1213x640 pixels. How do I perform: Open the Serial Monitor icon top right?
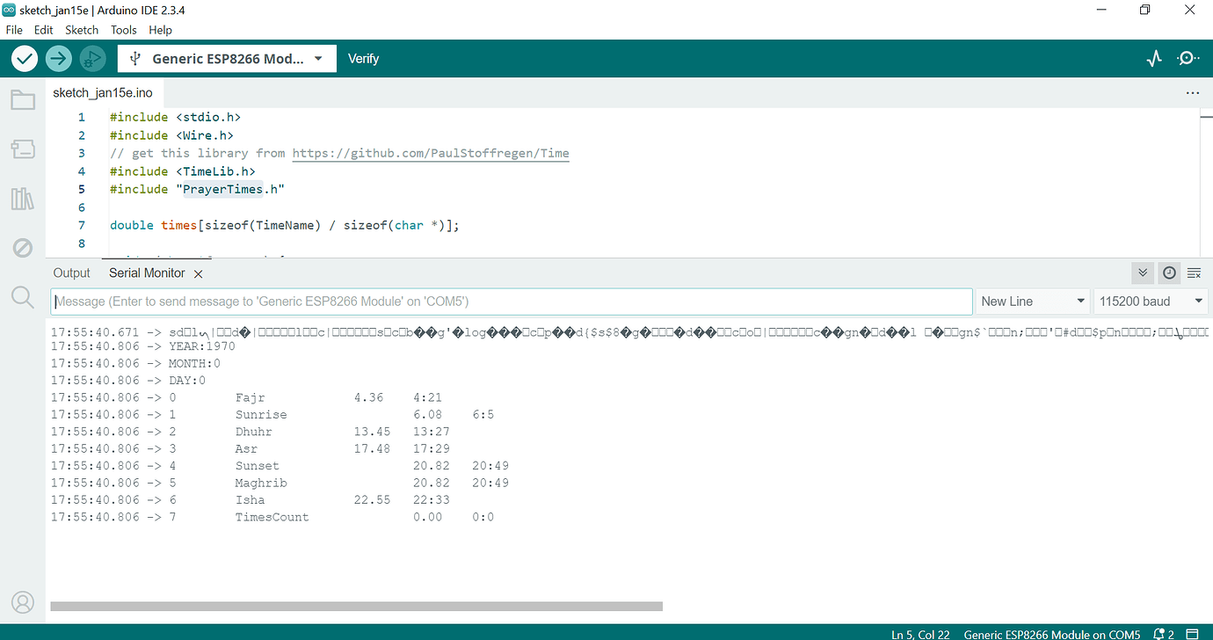tap(1188, 58)
